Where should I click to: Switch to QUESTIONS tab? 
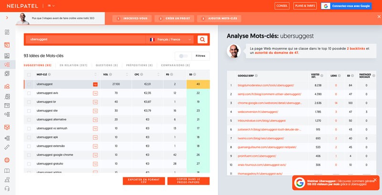click(x=106, y=65)
